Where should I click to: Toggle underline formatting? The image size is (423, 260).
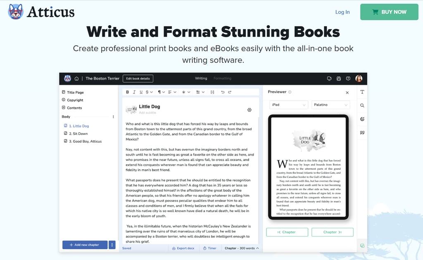tap(141, 92)
